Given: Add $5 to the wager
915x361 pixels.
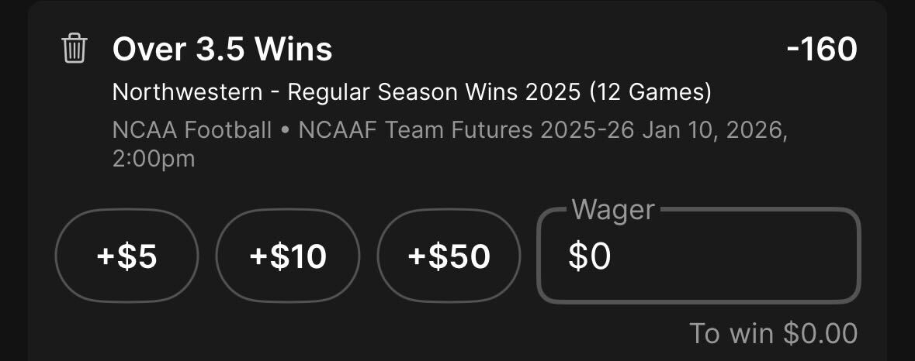Looking at the screenshot, I should point(127,256).
